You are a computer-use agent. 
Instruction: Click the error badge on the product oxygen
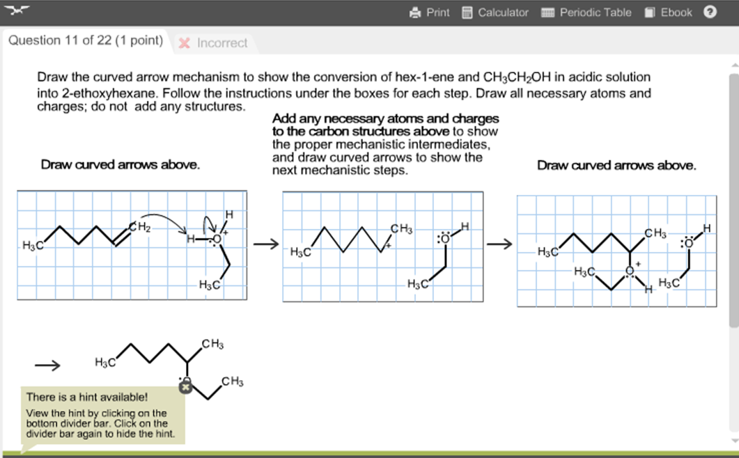185,386
